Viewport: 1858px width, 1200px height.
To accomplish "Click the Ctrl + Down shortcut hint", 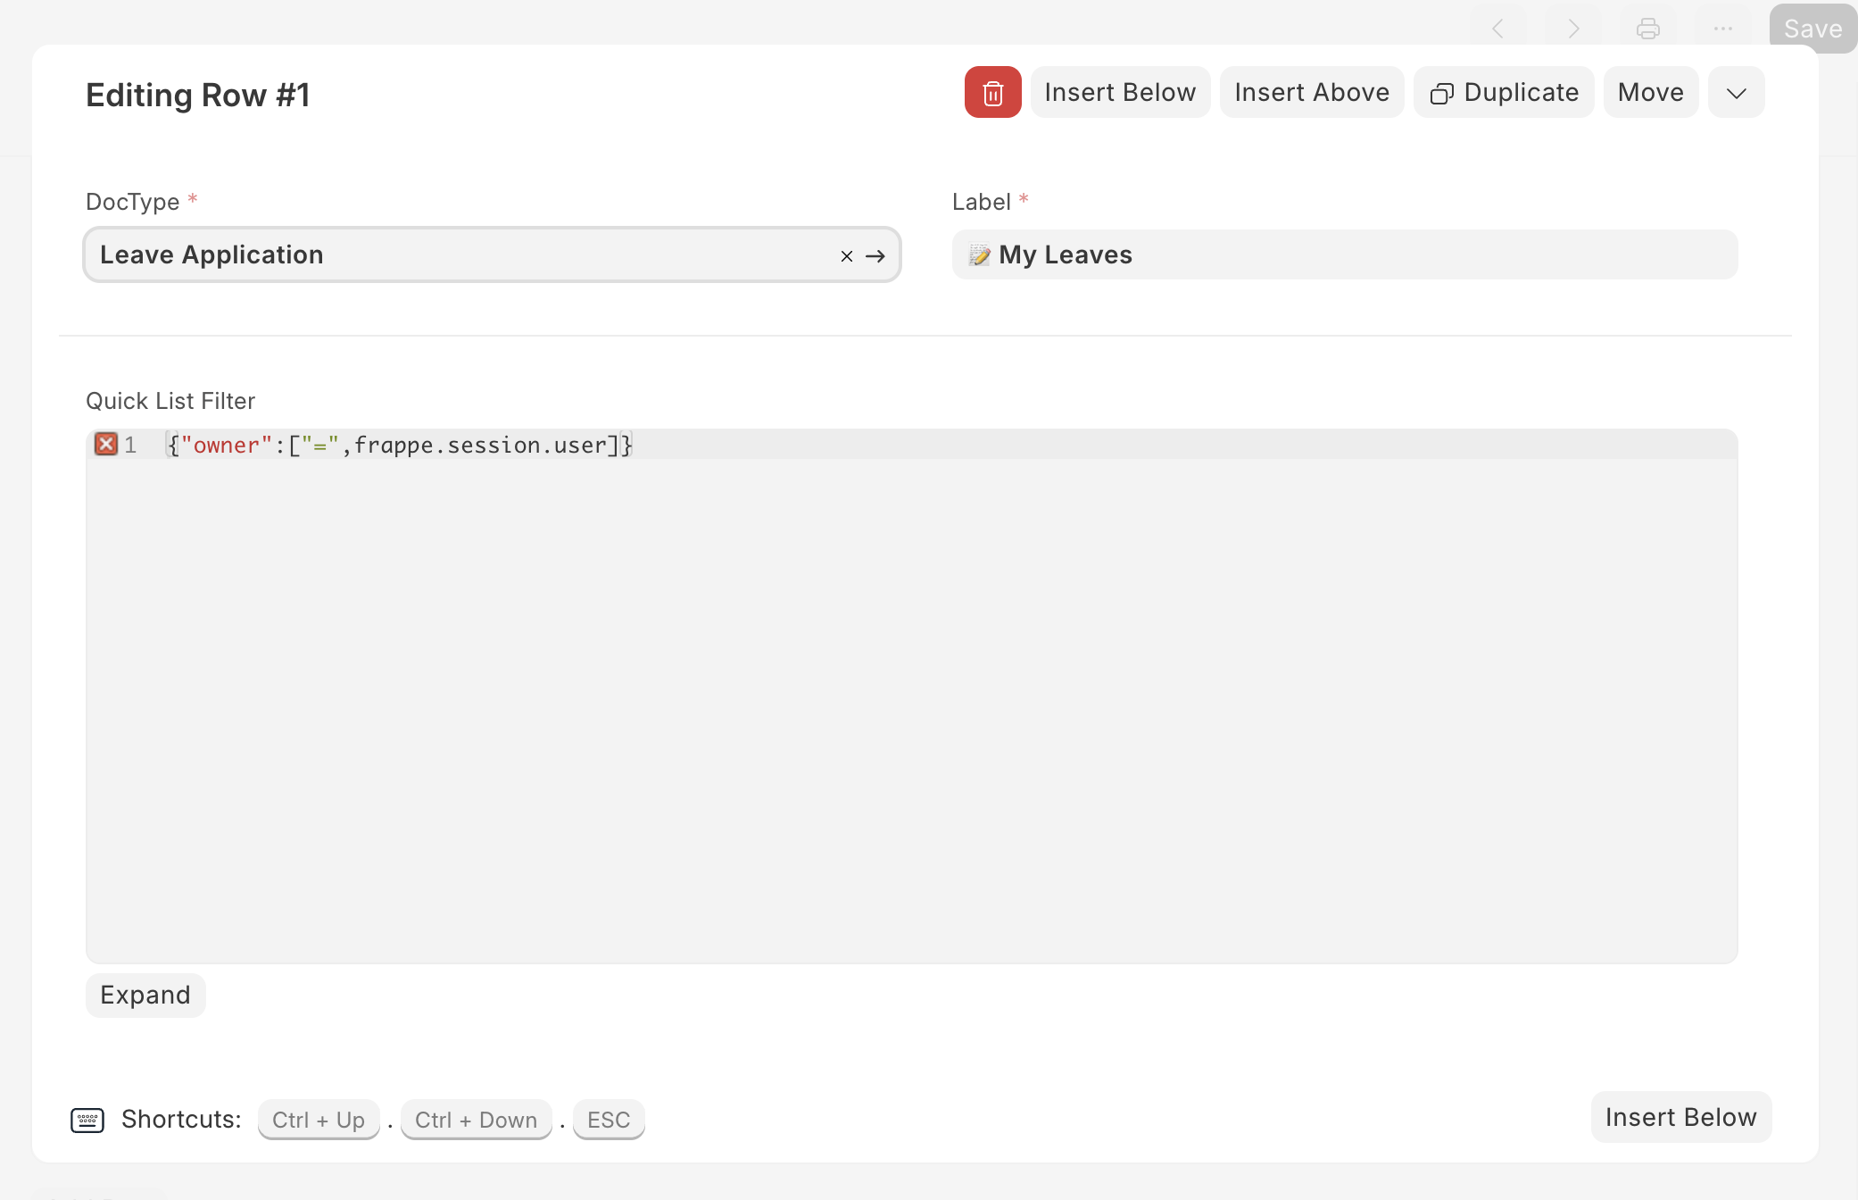I will [476, 1120].
